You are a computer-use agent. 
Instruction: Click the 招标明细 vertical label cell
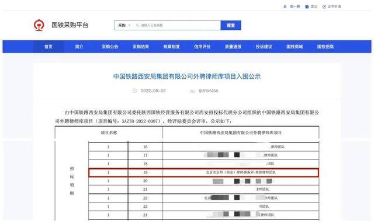pyautogui.click(x=72, y=181)
